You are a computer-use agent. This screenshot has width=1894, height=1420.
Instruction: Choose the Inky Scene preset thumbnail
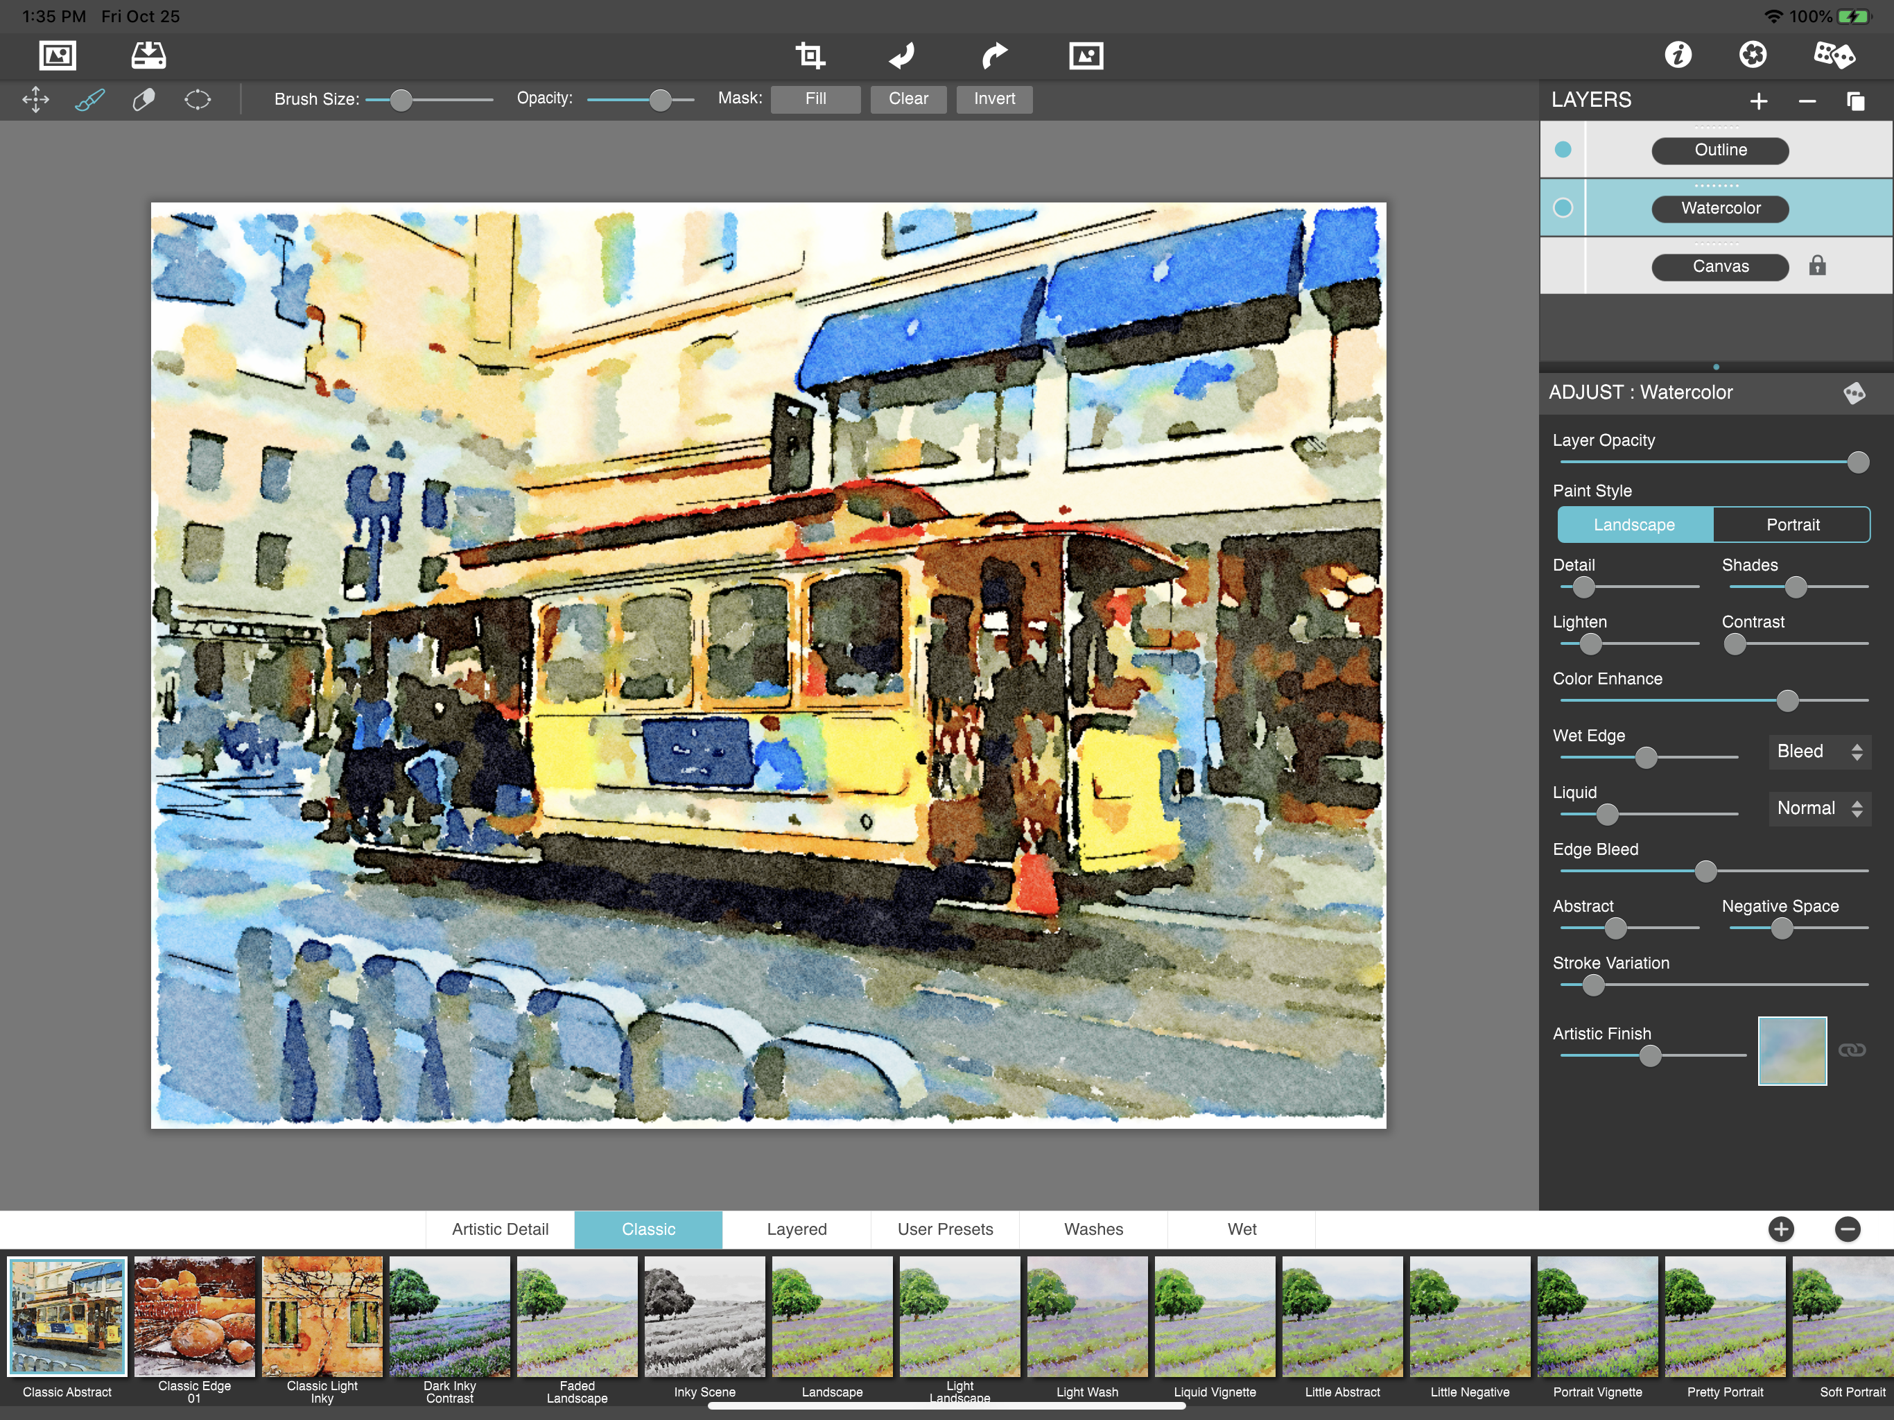[704, 1317]
